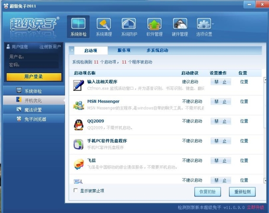Select the 飞信 item title
The height and width of the screenshot is (213, 269).
pos(92,160)
